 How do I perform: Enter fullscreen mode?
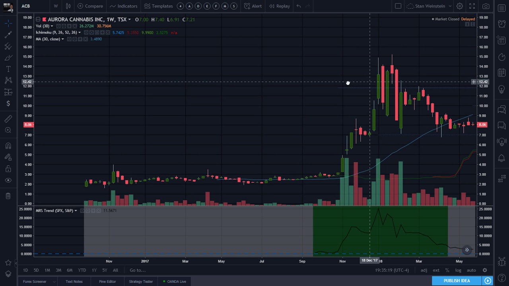(x=472, y=6)
